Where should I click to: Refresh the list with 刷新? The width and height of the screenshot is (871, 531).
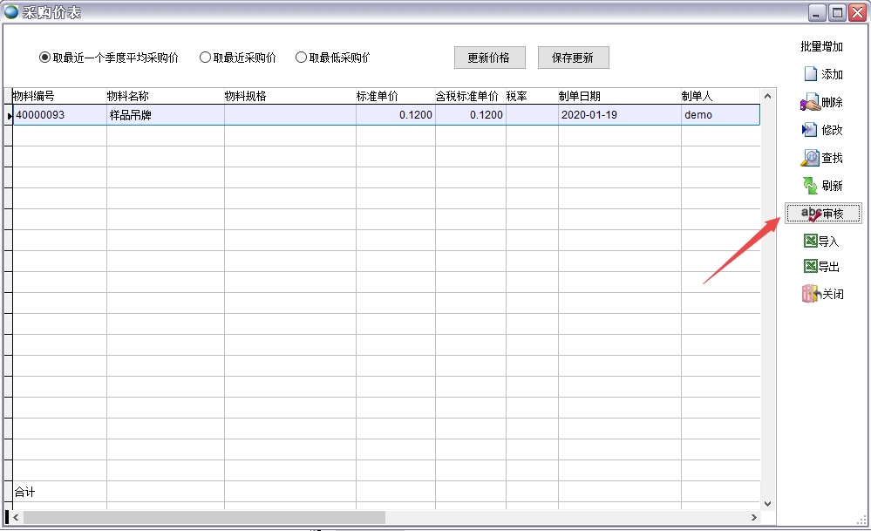coord(822,186)
